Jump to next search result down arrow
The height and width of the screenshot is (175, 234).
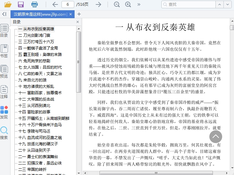[x=227, y=4]
